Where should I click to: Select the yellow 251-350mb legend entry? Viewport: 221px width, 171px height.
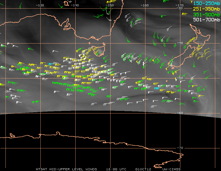207,9
